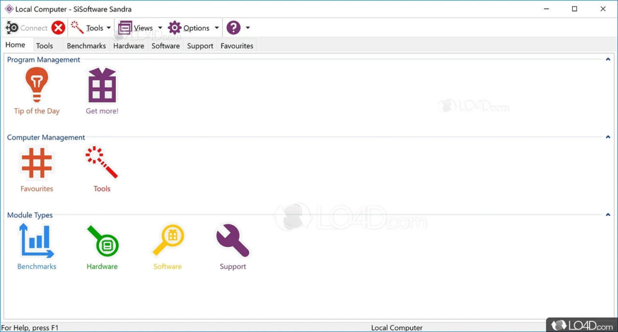Image resolution: width=618 pixels, height=332 pixels.
Task: Collapse the Program Management section
Action: pos(608,59)
